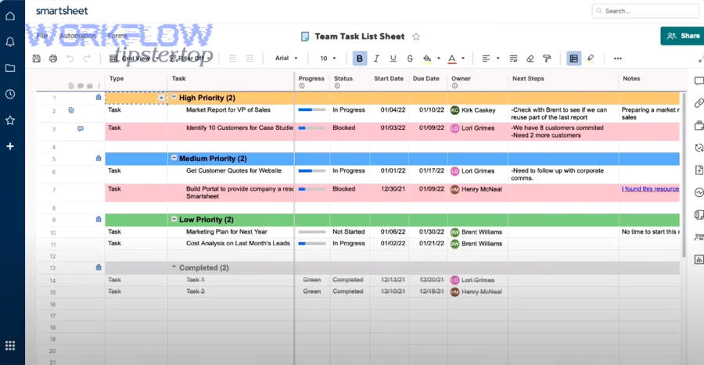The height and width of the screenshot is (365, 704).
Task: Collapse the Medium Priority section
Action: (x=174, y=158)
